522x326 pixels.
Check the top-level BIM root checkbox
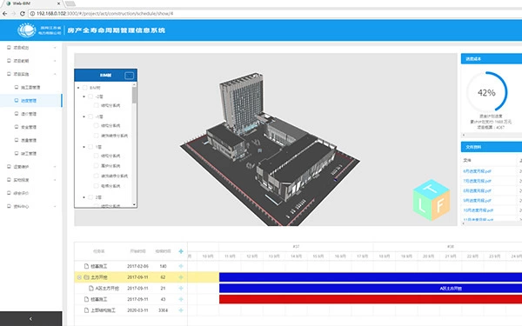point(84,88)
